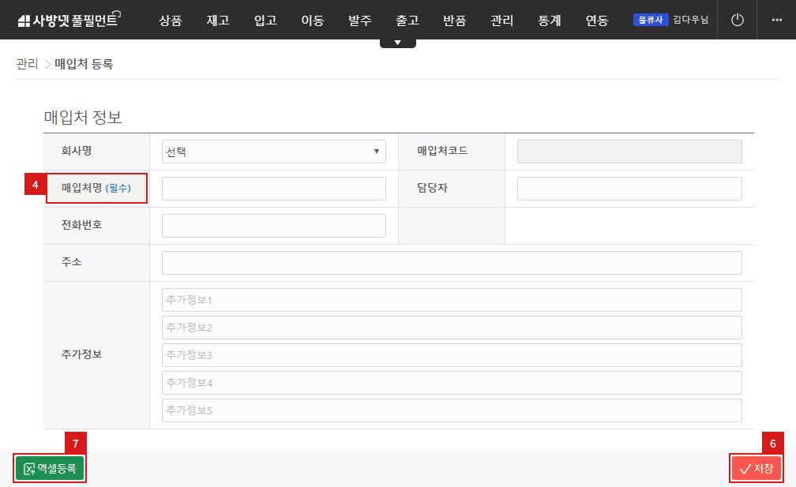
Task: Open the 회사명 선택 dropdown
Action: click(273, 152)
